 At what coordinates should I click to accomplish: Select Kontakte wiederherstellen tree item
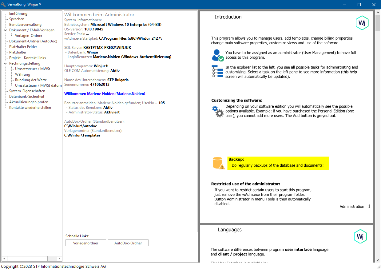(x=30, y=108)
